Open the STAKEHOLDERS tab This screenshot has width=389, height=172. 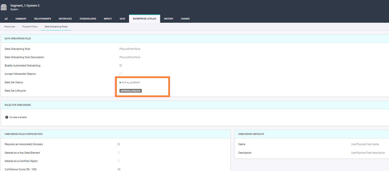point(88,19)
